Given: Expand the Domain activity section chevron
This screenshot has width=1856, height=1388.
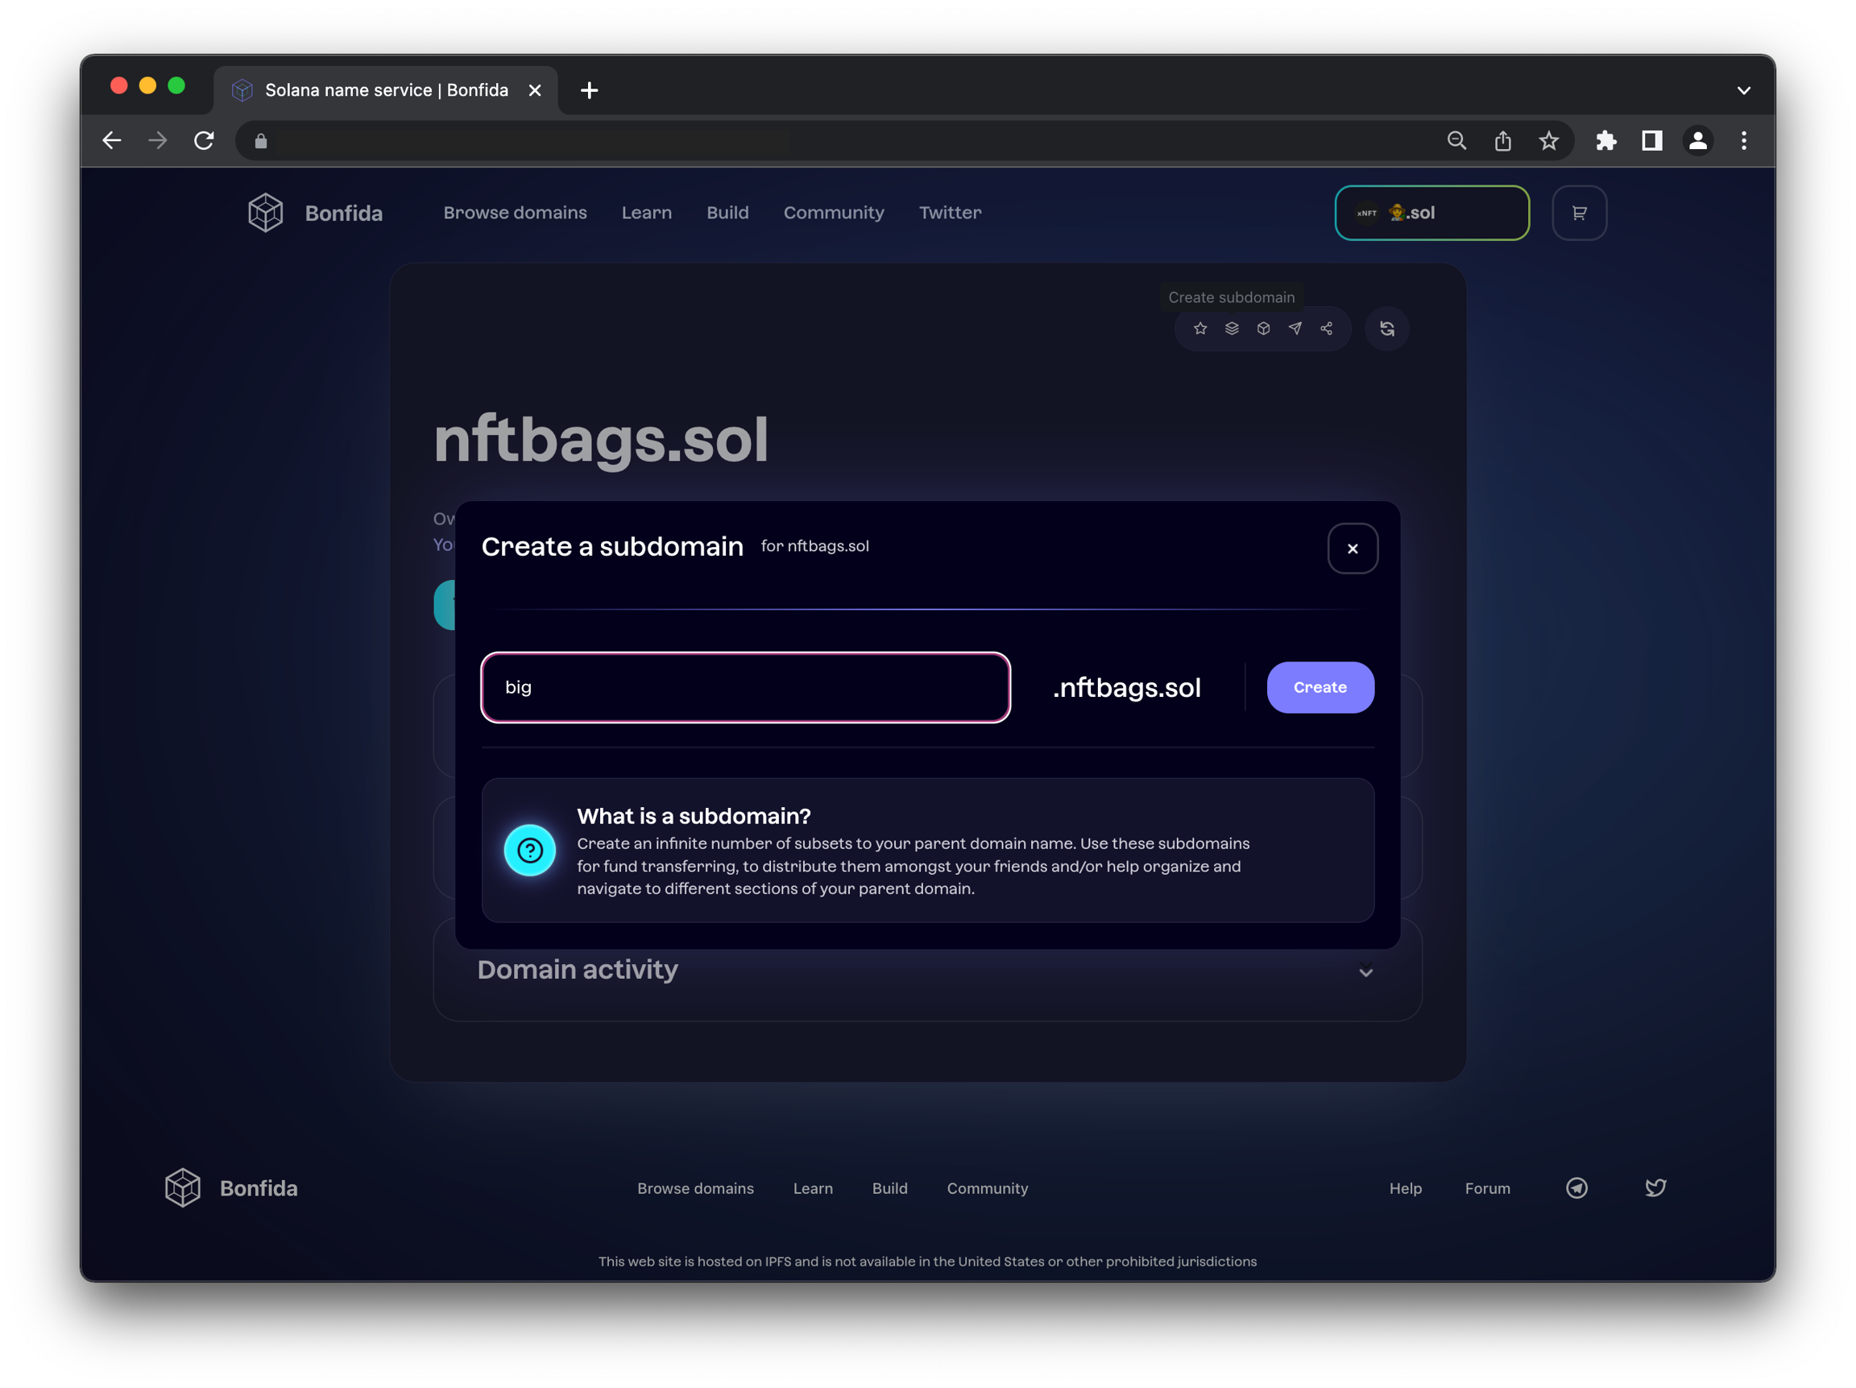Looking at the screenshot, I should pos(1366,972).
